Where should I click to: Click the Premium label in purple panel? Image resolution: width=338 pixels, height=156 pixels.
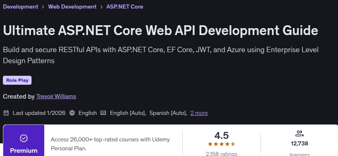tap(24, 151)
